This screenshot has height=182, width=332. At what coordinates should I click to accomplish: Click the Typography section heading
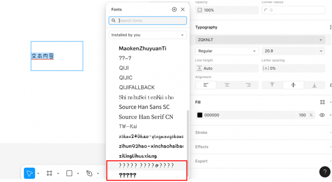coord(206,27)
